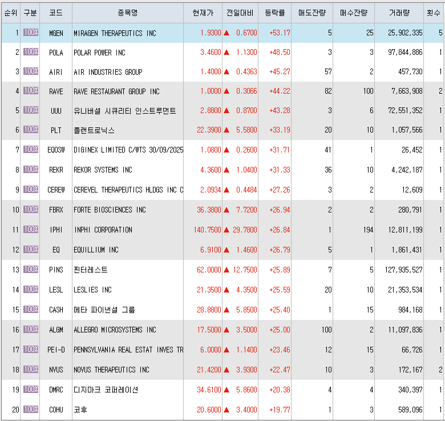
Task: Sort by the 매도잔량 column header
Action: (x=312, y=13)
